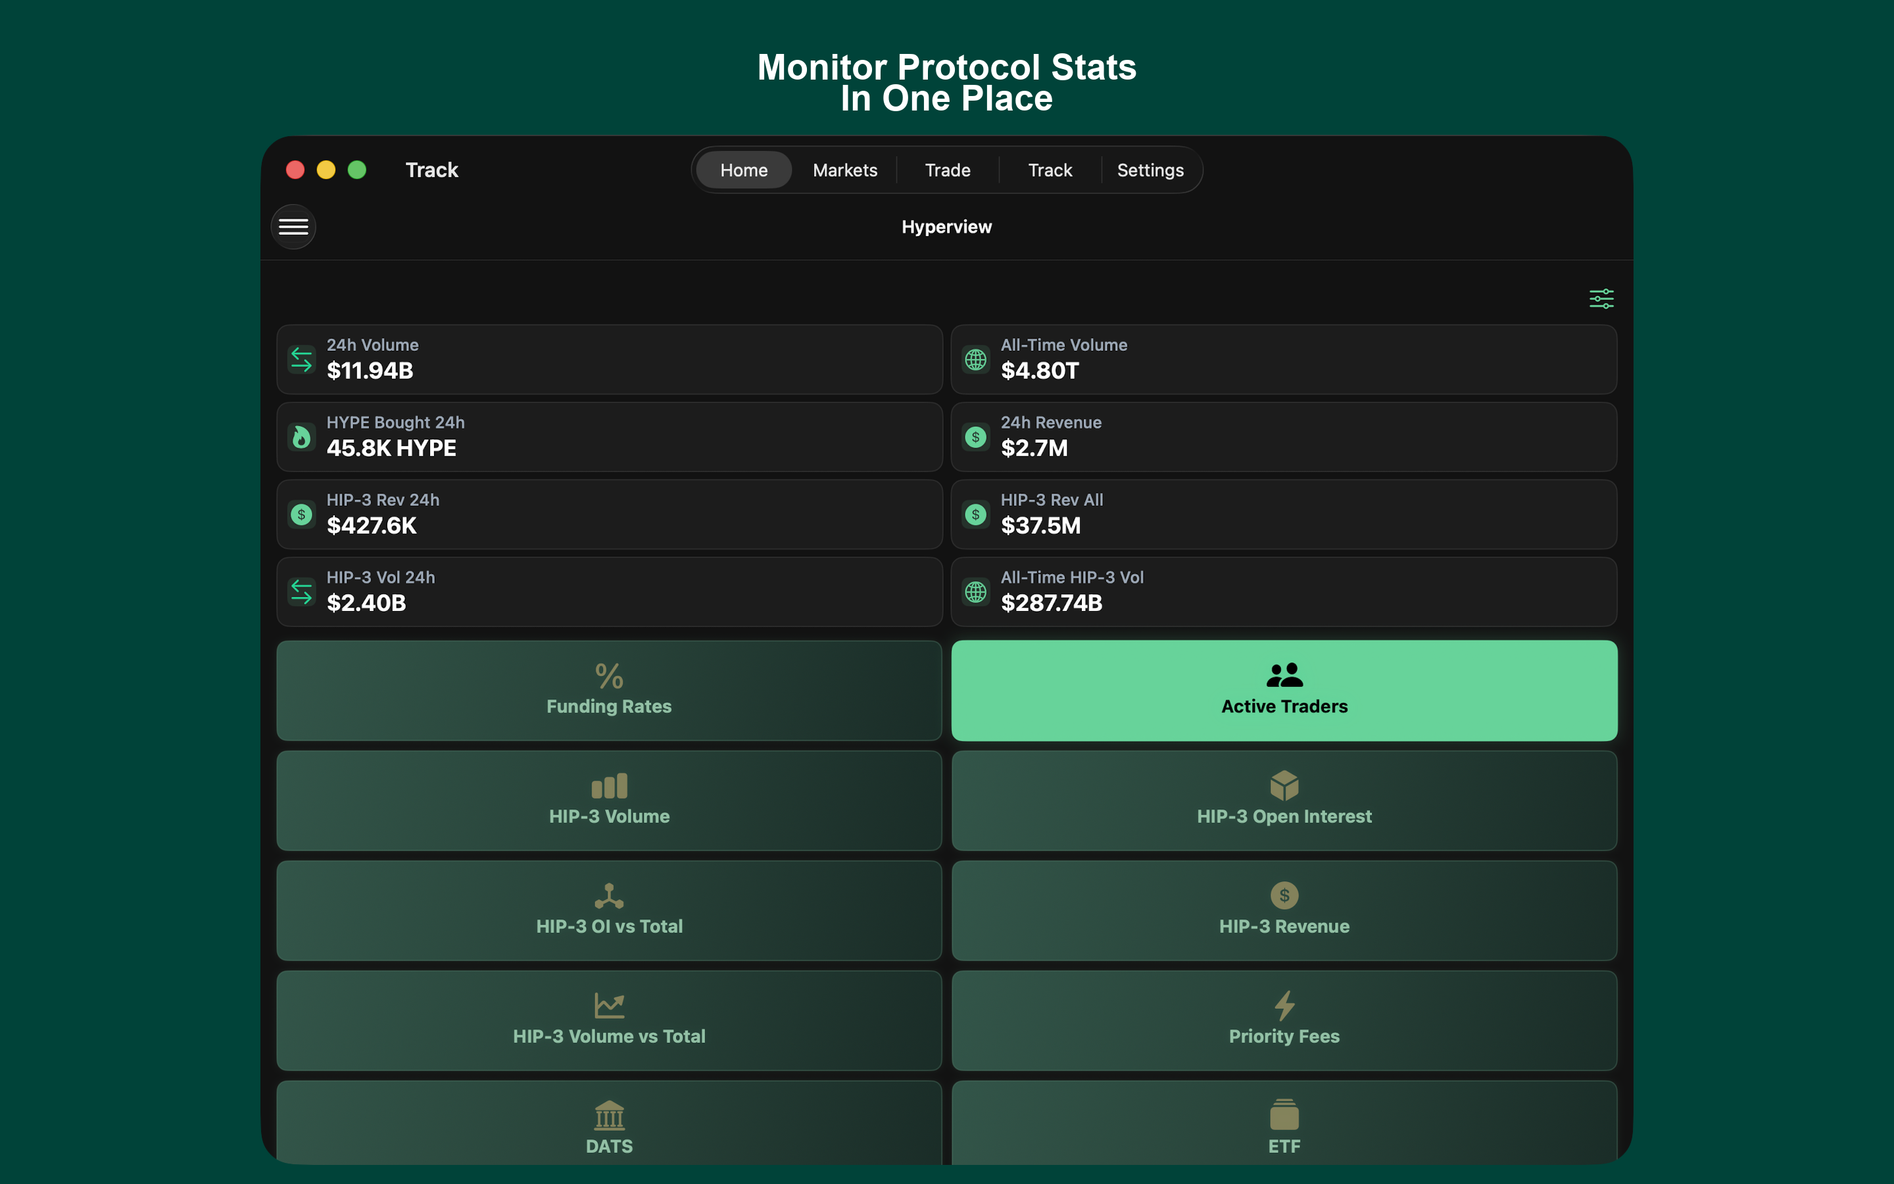
Task: Select the Track tab in navigation
Action: click(1050, 170)
